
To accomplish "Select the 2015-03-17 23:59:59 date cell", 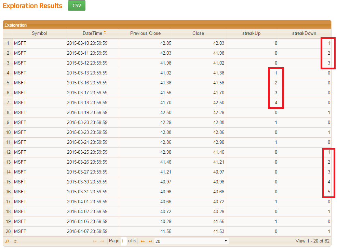I will (x=92, y=93).
